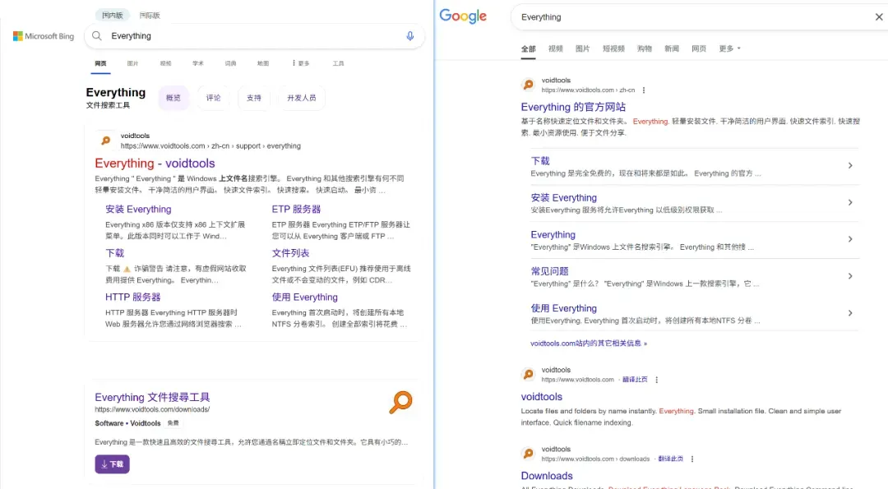Clear the Google search box with X
The image size is (888, 489).
click(878, 17)
